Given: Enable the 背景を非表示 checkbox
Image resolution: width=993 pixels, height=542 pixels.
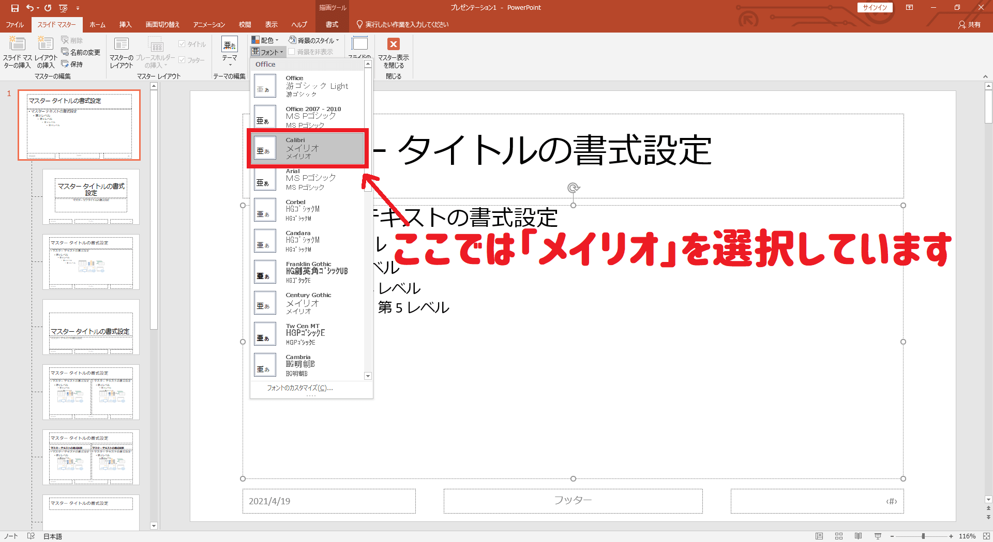Looking at the screenshot, I should (x=292, y=52).
